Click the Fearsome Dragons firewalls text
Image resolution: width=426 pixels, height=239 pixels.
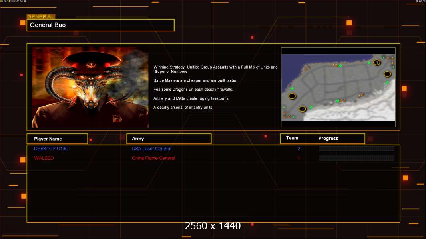[193, 89]
